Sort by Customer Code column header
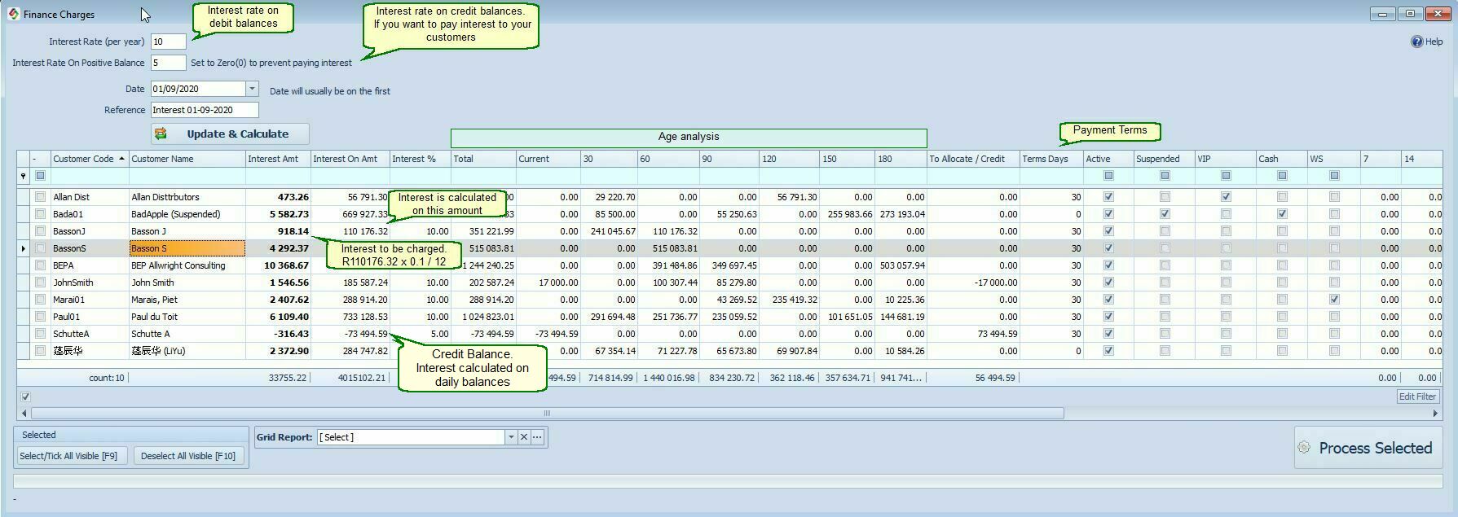The width and height of the screenshot is (1458, 517). 90,159
